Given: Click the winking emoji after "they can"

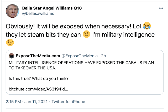Looking at the screenshot, I should click(x=86, y=34).
